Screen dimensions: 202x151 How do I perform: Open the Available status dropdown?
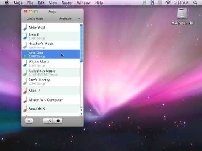69,18
